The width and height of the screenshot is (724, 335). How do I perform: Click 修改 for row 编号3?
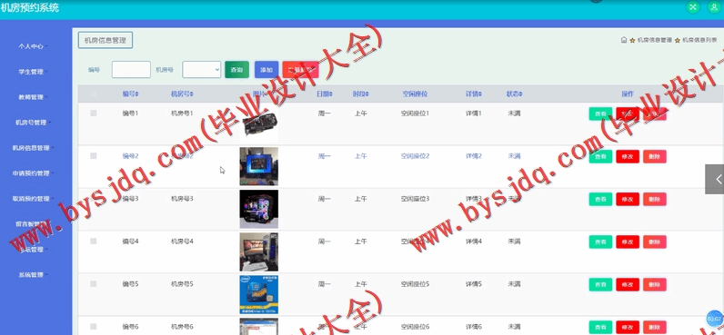click(x=628, y=199)
